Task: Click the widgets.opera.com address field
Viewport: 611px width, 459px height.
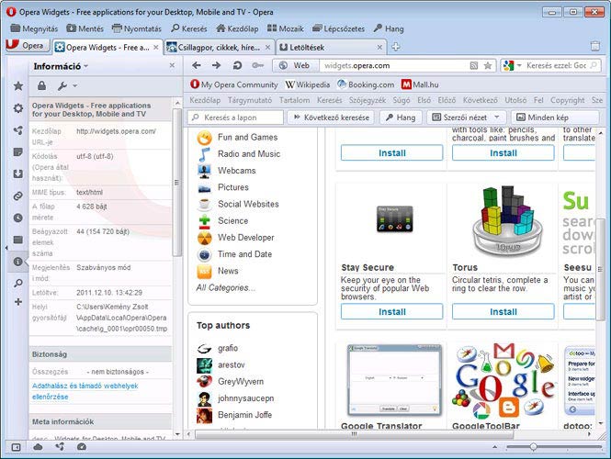Action: point(393,65)
